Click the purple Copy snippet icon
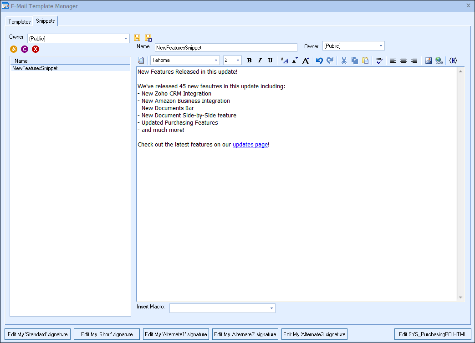This screenshot has height=343, width=475. [25, 49]
